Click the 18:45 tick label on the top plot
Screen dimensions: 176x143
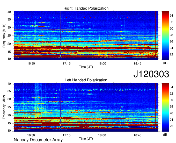tap(137, 63)
